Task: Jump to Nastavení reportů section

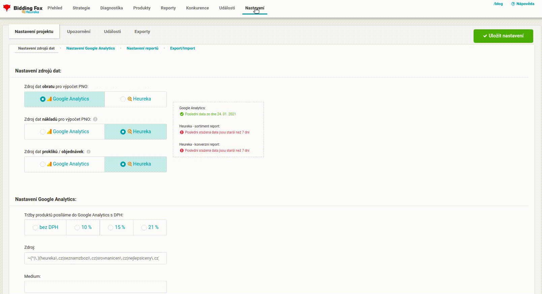Action: (x=143, y=49)
